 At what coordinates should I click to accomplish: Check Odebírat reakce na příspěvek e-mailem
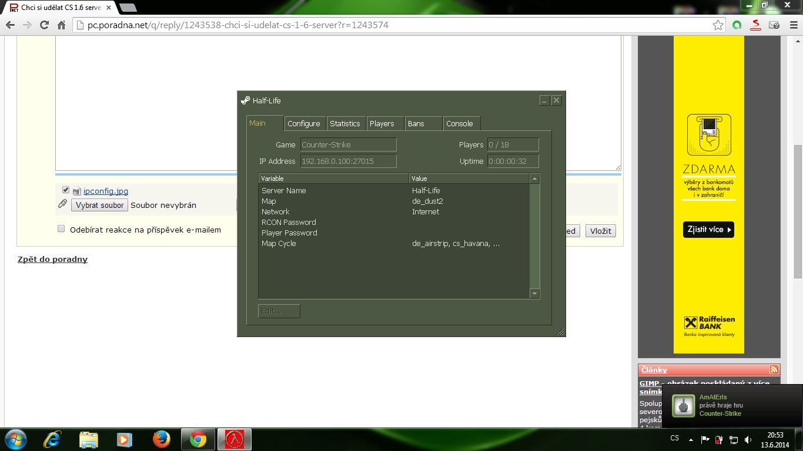pos(61,229)
